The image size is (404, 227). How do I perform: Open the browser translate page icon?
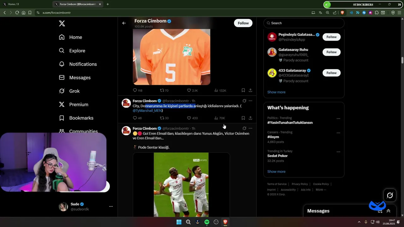pos(320,13)
